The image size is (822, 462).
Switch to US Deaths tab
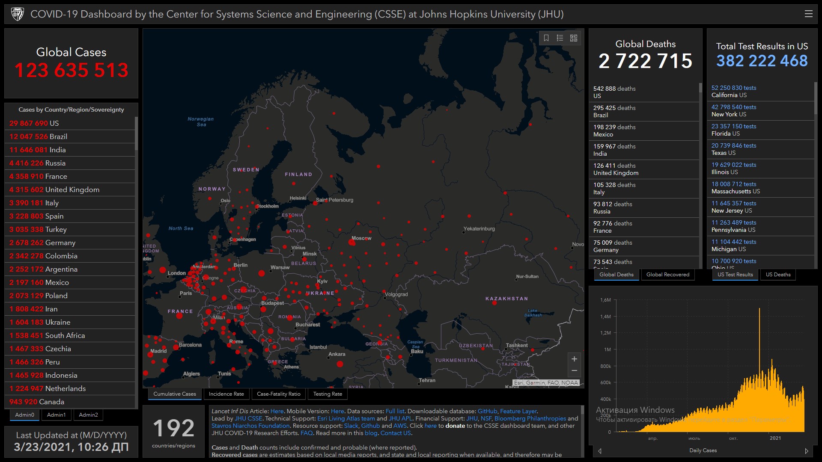pyautogui.click(x=778, y=275)
